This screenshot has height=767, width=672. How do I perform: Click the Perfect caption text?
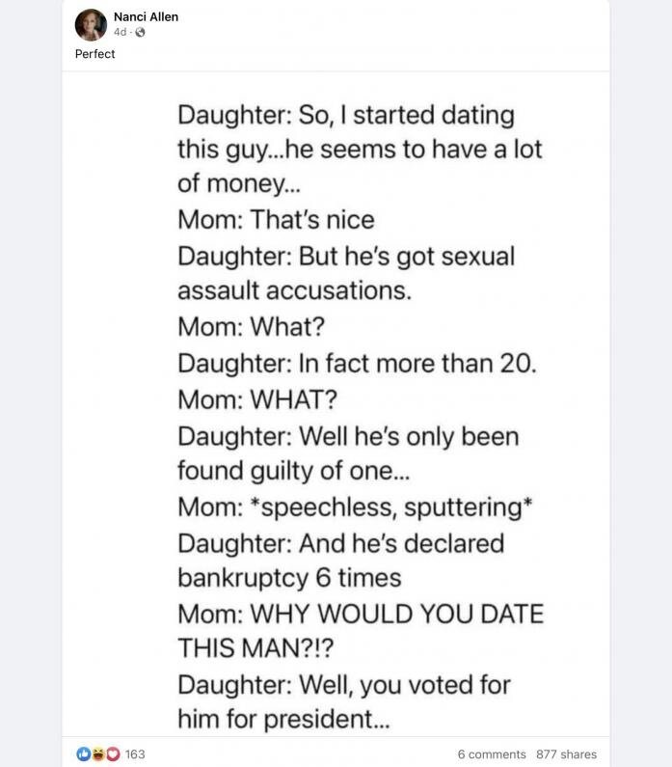coord(94,54)
